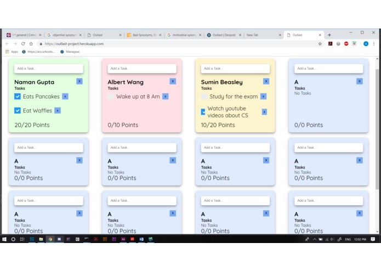
Task: Check the Study for the exam task
Action: point(204,97)
